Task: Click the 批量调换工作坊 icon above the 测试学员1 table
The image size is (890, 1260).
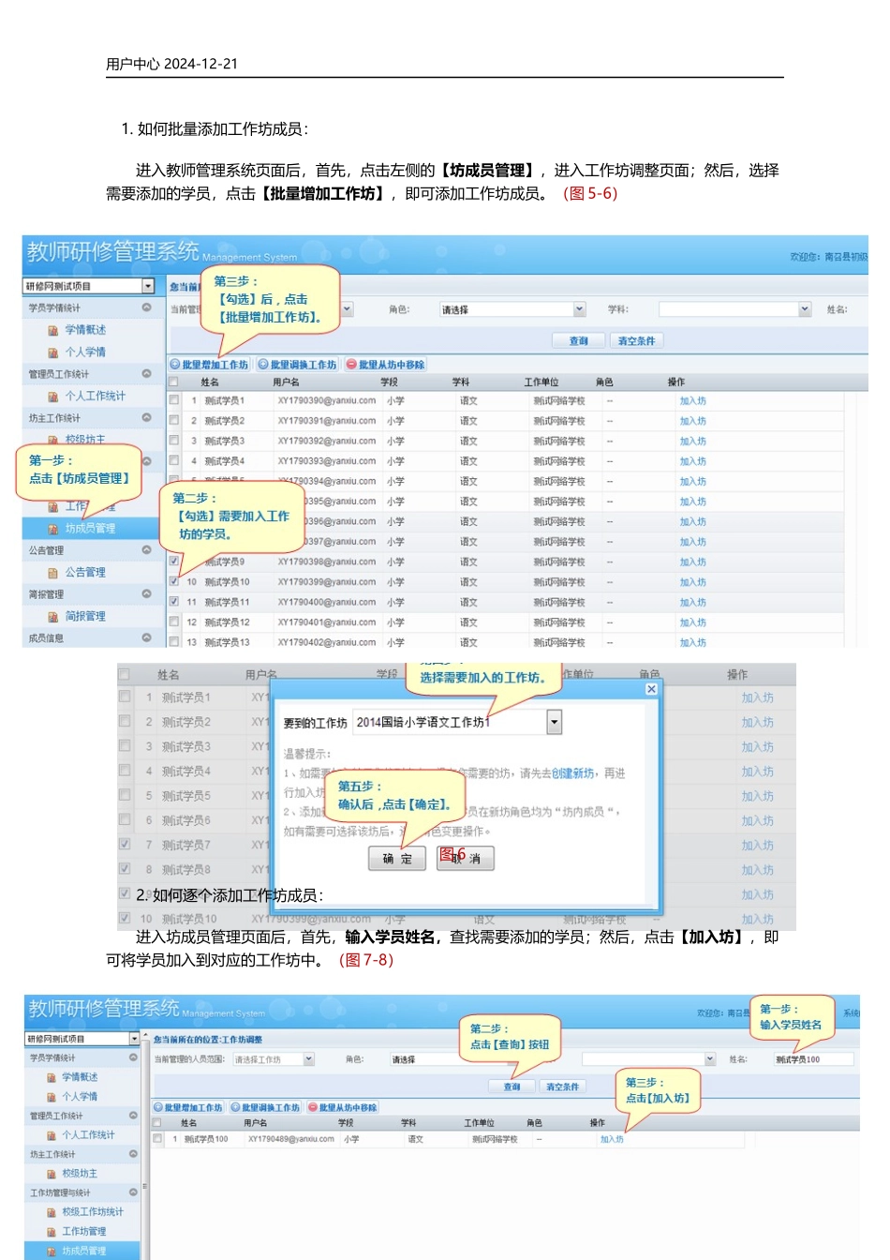Action: point(263,365)
